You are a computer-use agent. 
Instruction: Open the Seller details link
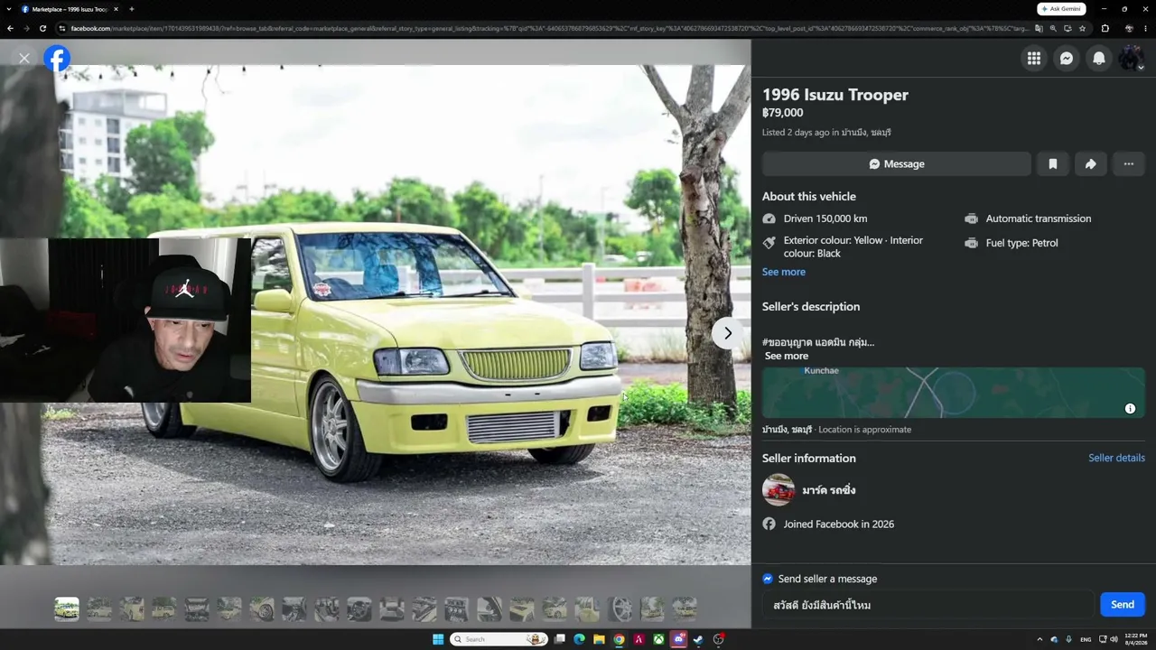pyautogui.click(x=1116, y=458)
